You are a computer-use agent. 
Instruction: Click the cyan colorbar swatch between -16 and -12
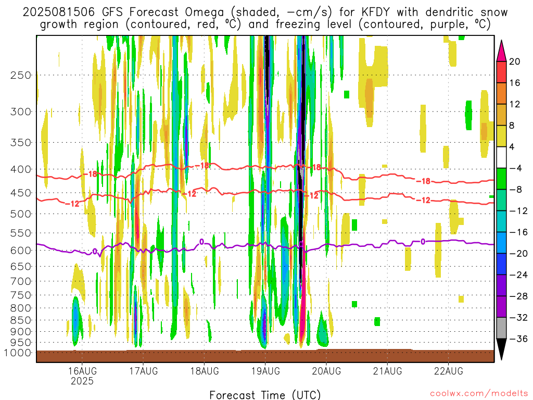click(x=501, y=221)
